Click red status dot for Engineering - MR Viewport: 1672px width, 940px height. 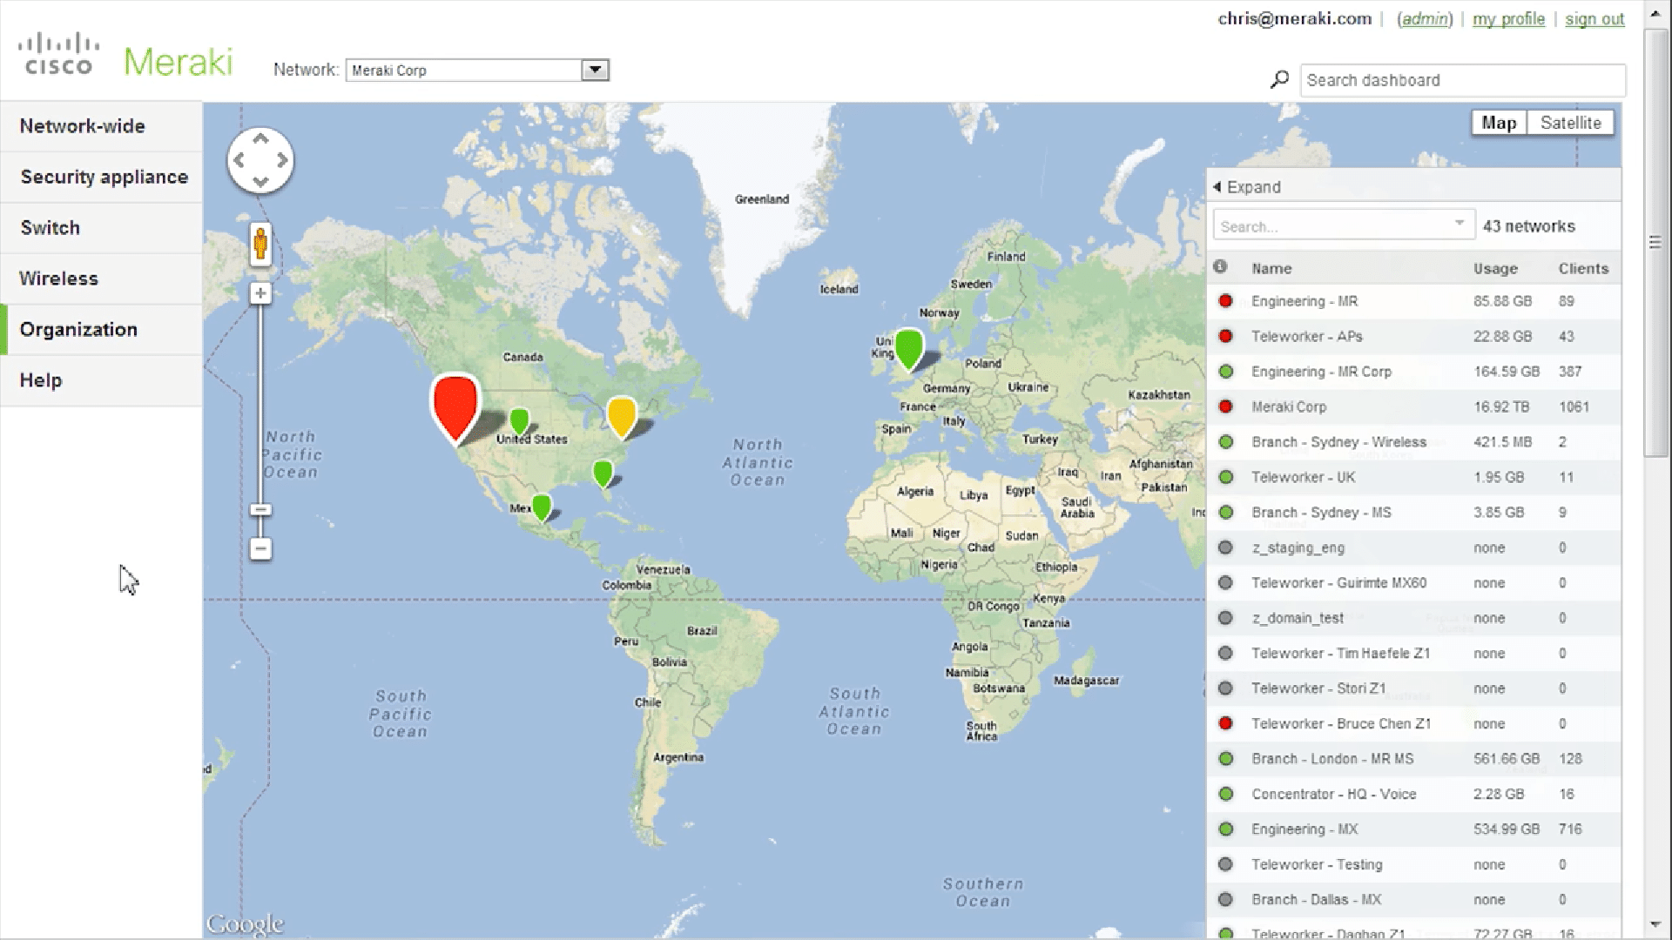[1225, 301]
